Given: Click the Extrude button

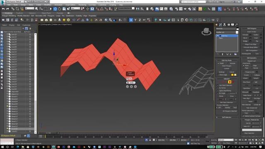Looking at the screenshot, I should click(x=245, y=35).
